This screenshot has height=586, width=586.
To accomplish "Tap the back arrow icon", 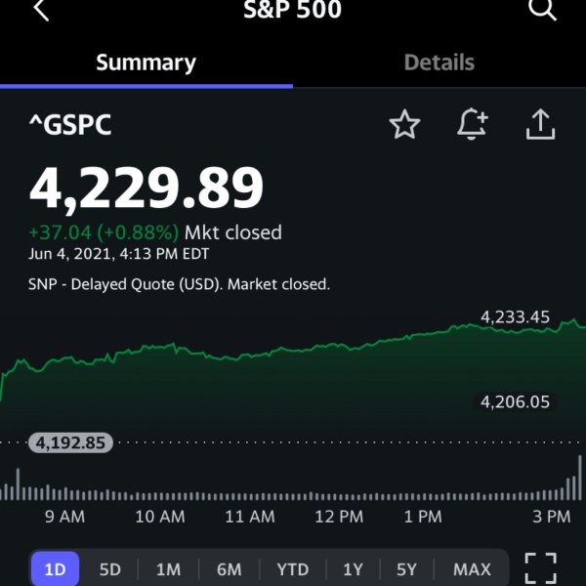I will [41, 10].
